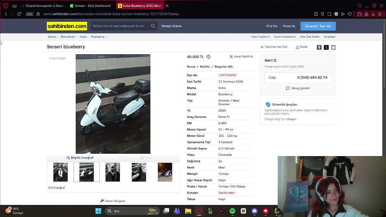Image resolution: width=386 pixels, height=217 pixels.
Task: Open the new tab plus button
Action: tap(167, 6)
